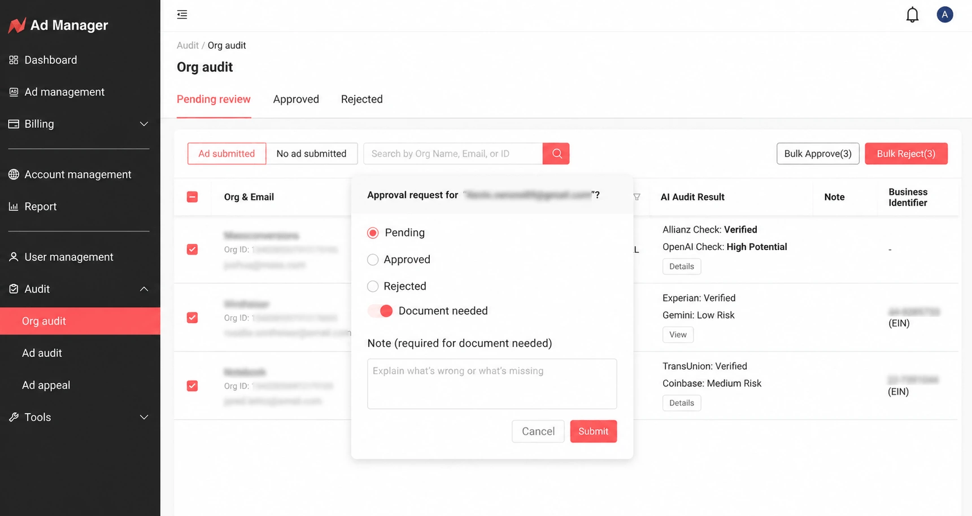Uncheck the third row checkbox (TransUnion row)
The width and height of the screenshot is (972, 516).
tap(192, 386)
